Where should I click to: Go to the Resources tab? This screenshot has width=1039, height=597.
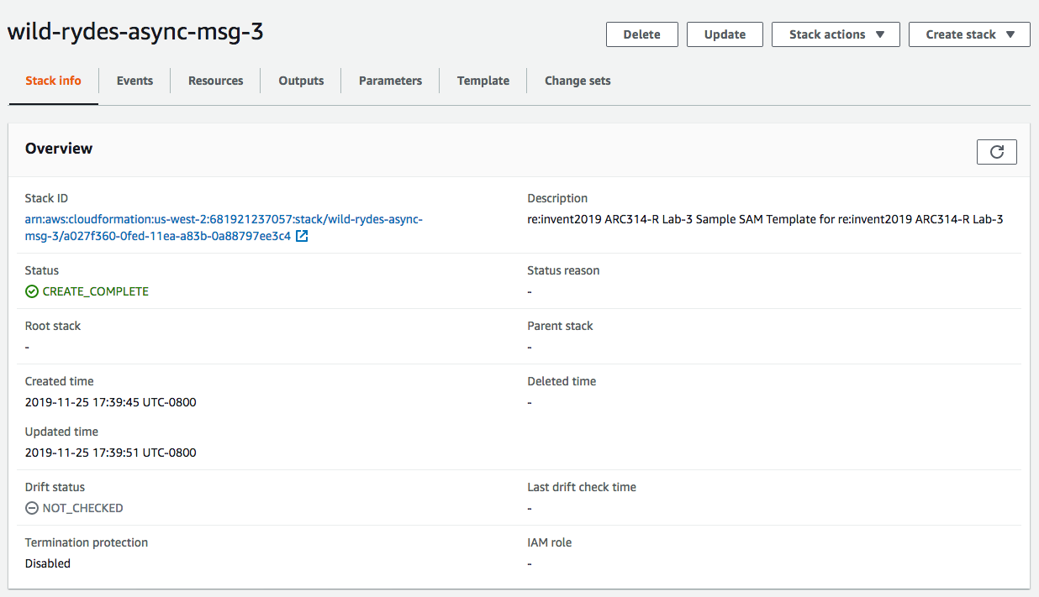point(215,81)
